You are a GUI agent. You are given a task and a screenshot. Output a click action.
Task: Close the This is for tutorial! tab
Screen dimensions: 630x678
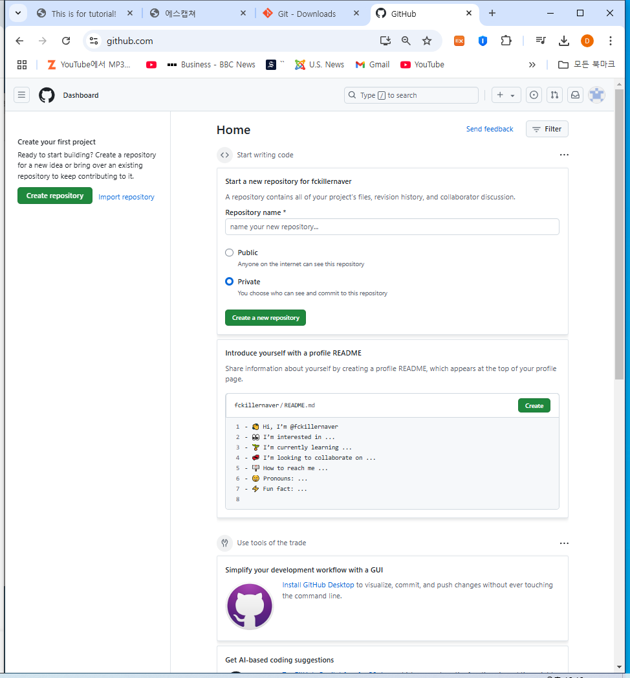click(x=130, y=13)
